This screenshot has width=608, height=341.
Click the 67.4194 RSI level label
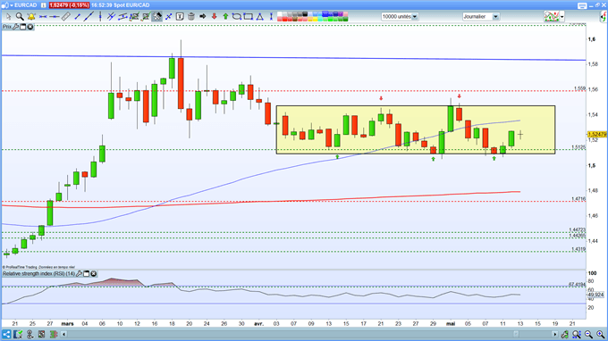point(577,285)
